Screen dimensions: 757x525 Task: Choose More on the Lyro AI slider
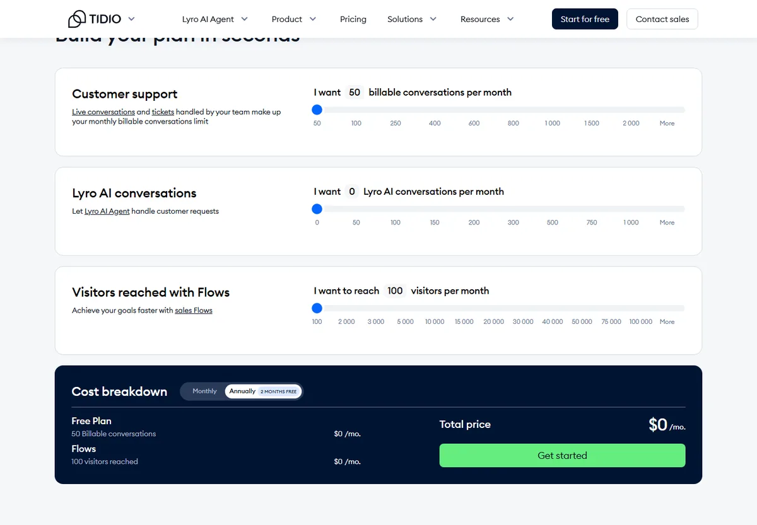coord(667,222)
